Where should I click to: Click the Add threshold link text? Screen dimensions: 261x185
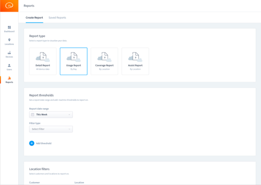point(44,143)
